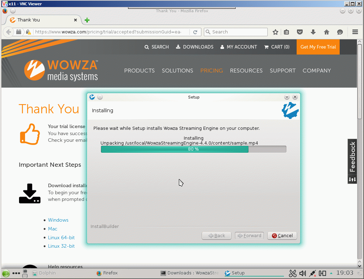Open the RESOURCES navigation menu
This screenshot has width=364, height=279.
coord(246,71)
